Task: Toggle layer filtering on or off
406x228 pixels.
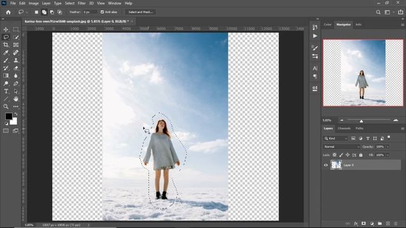Action: (x=389, y=137)
